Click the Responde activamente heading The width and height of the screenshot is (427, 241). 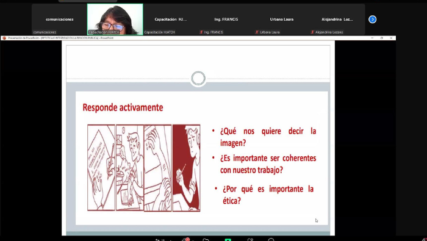point(123,107)
